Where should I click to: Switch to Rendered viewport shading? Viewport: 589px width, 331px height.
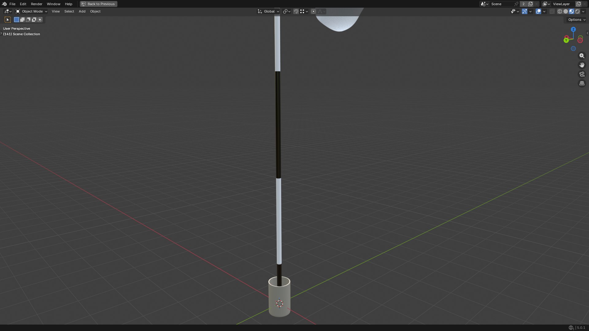pos(577,11)
